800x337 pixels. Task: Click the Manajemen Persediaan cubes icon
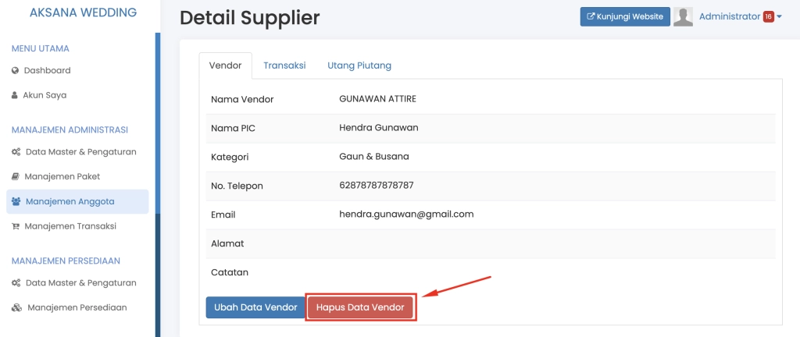pyautogui.click(x=17, y=308)
